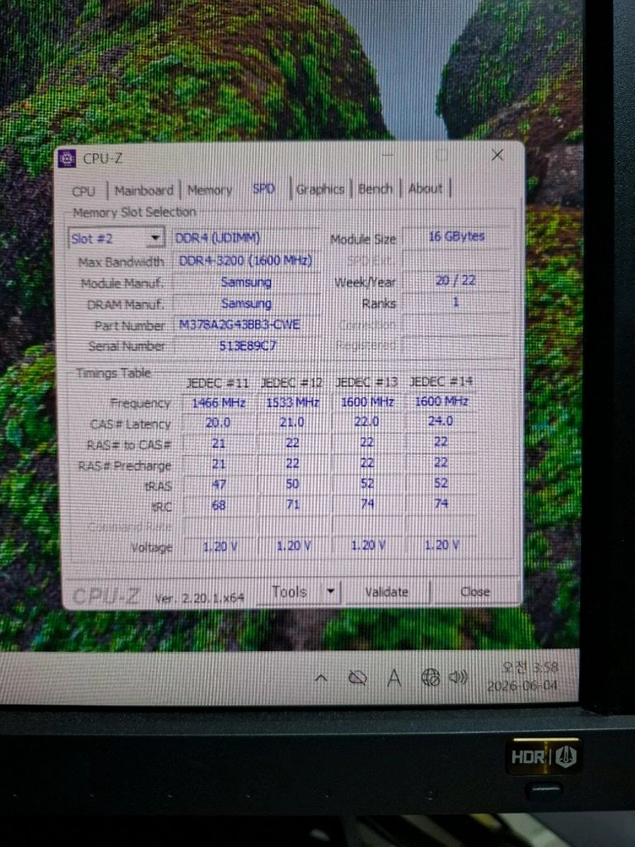This screenshot has height=847, width=635.
Task: Open the taskbar clock showing 3:58
Action: 522,676
